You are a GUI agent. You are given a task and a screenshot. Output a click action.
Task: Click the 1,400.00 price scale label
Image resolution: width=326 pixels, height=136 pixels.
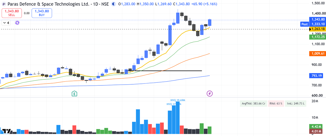[318, 13]
